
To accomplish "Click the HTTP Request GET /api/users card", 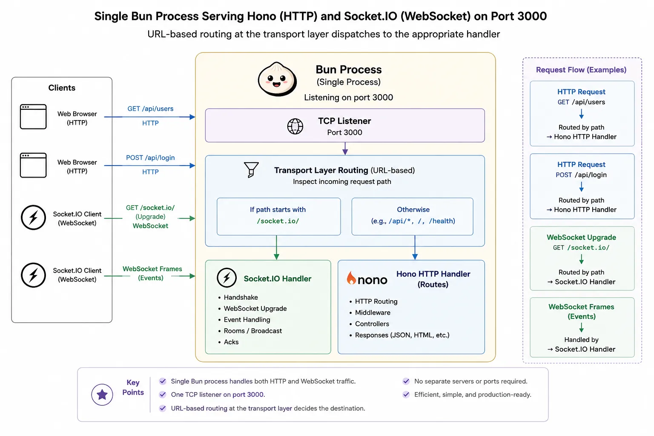I will (582, 113).
